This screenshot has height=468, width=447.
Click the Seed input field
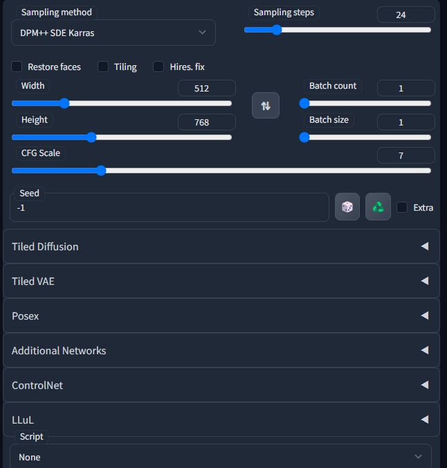click(170, 207)
